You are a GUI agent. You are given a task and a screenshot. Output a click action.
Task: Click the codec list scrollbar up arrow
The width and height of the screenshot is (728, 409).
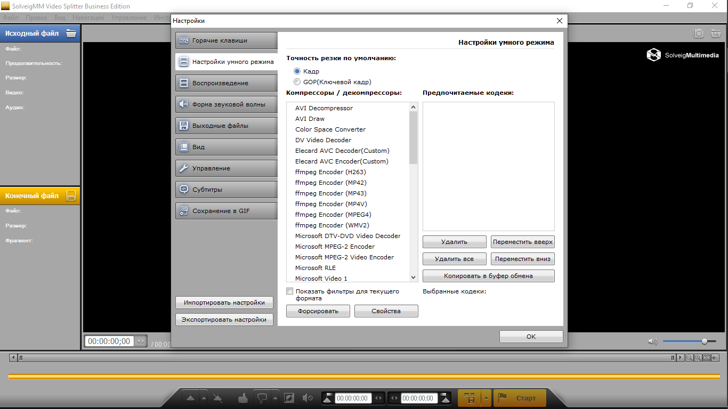[x=413, y=107]
